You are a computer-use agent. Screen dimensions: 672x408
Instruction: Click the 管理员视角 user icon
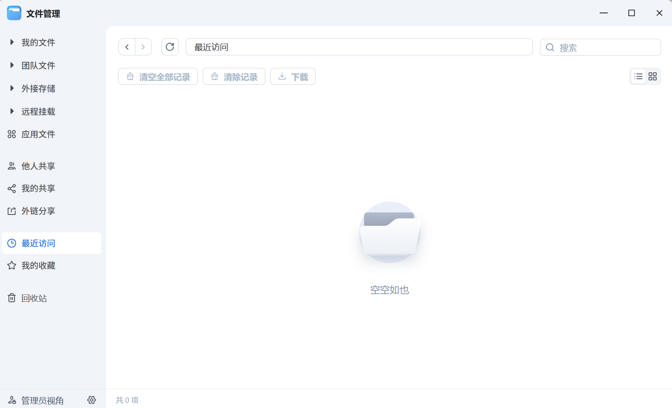pos(12,400)
